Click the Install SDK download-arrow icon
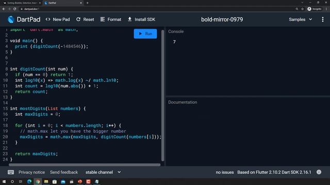 click(x=130, y=20)
